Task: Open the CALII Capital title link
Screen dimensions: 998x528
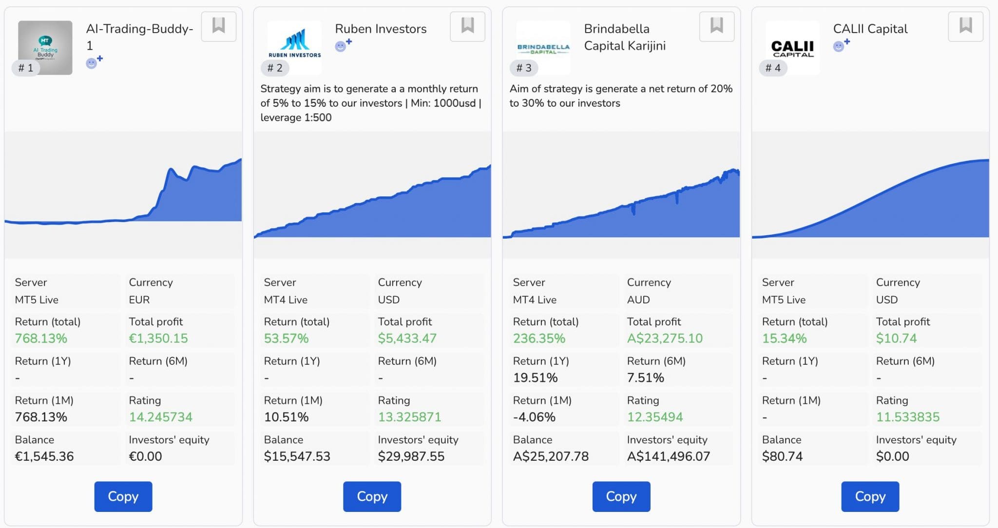Action: pyautogui.click(x=870, y=29)
